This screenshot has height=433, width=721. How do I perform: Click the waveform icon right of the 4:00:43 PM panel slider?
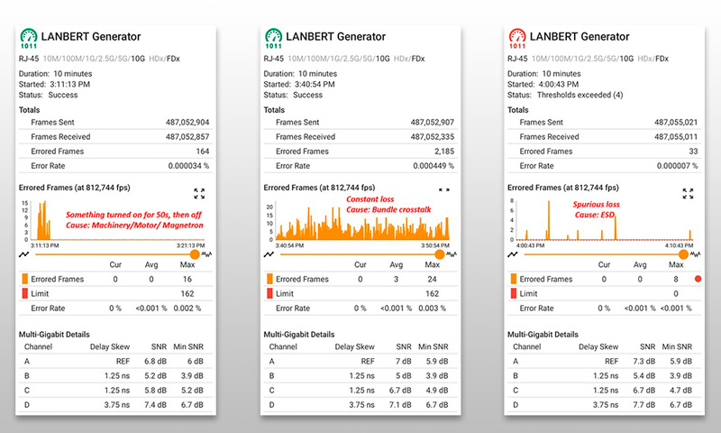pos(695,254)
